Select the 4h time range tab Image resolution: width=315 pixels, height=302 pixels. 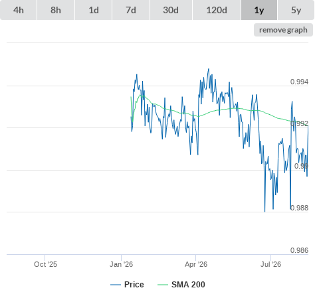click(x=19, y=10)
